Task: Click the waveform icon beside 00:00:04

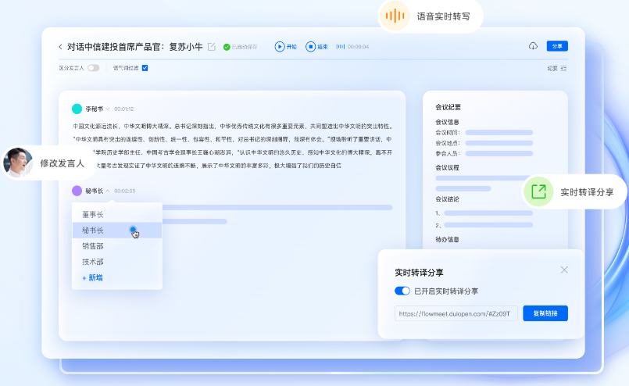Action: pyautogui.click(x=340, y=47)
